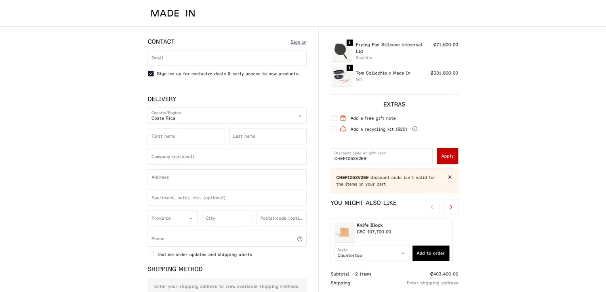
Task: Click the Frying Pan product thumbnail
Action: [x=341, y=51]
